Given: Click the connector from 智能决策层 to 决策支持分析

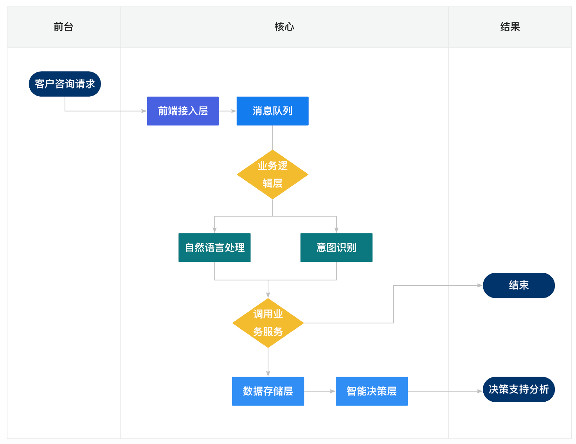Looking at the screenshot, I should (x=445, y=391).
